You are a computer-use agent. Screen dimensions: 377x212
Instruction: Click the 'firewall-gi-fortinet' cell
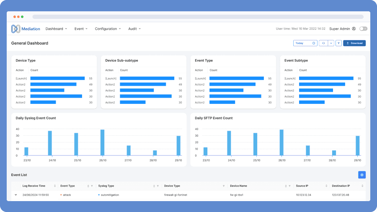176,195
